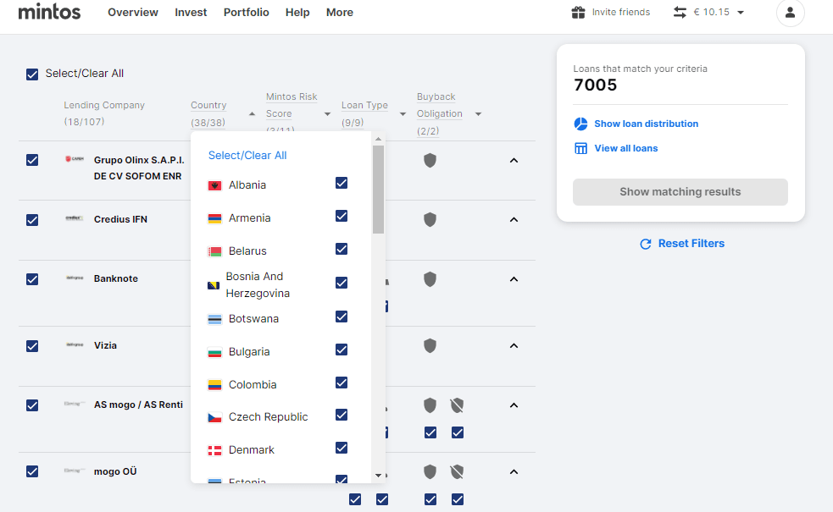Click the country list scrollbar
The height and width of the screenshot is (512, 833).
pyautogui.click(x=378, y=189)
